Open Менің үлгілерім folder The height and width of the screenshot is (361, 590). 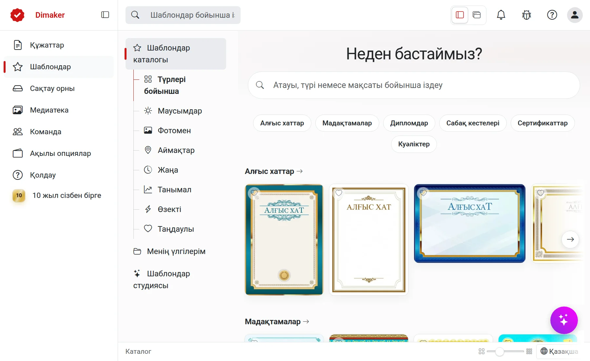176,251
